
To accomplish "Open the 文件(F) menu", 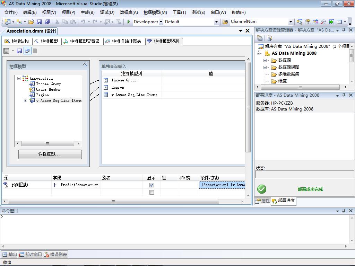I will point(11,12).
